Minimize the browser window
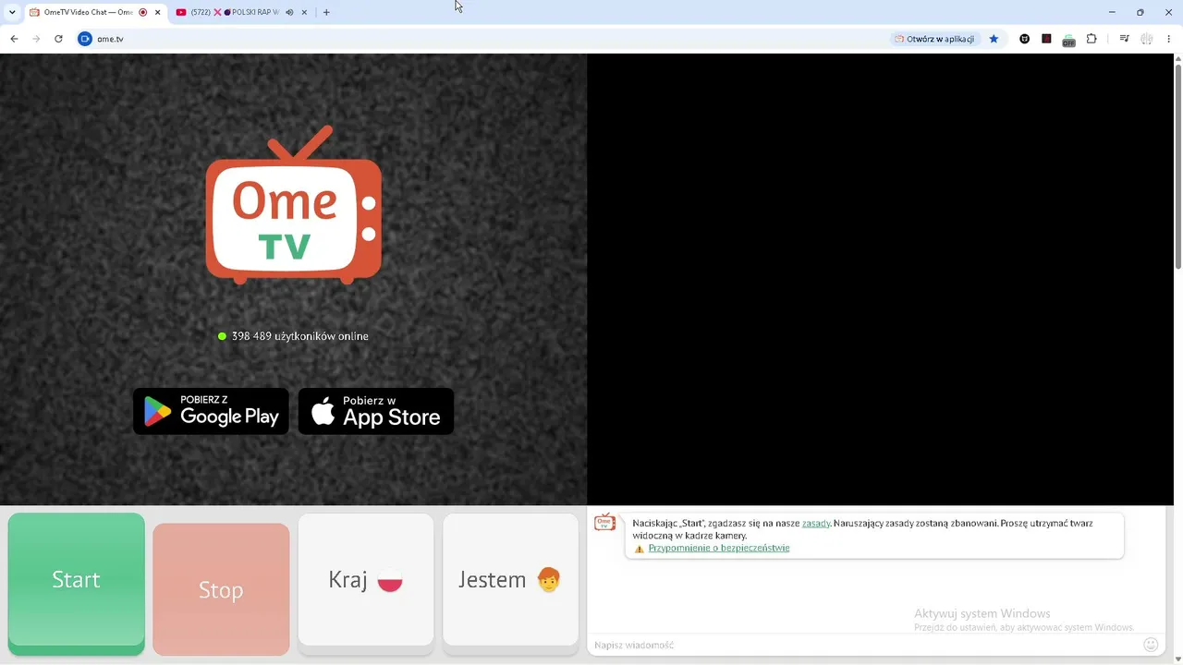Image resolution: width=1183 pixels, height=665 pixels. (x=1112, y=12)
